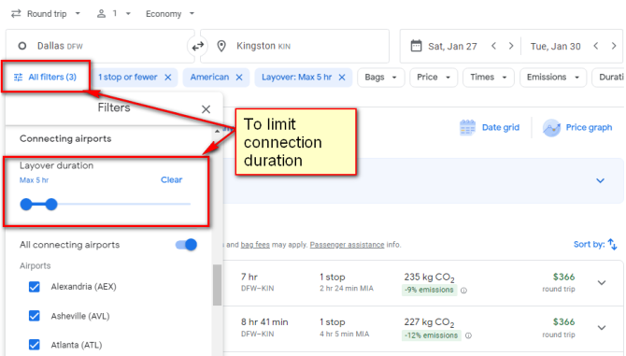Open the Bags filter dropdown

pyautogui.click(x=381, y=78)
